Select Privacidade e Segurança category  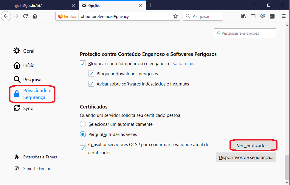click(x=32, y=94)
